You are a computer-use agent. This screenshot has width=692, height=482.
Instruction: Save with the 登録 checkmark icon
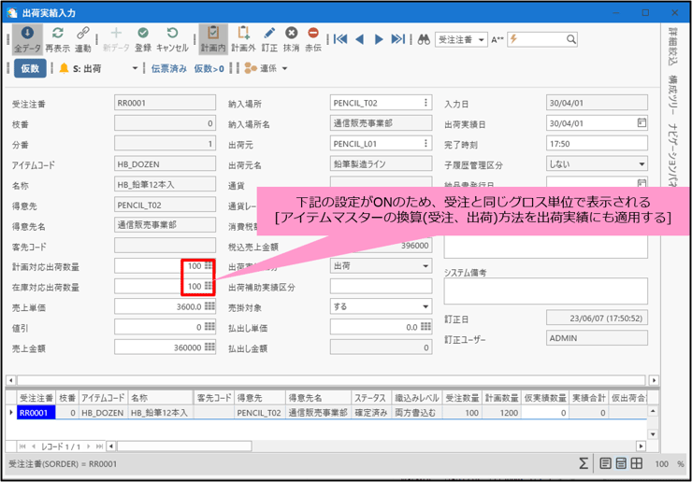[x=143, y=39]
